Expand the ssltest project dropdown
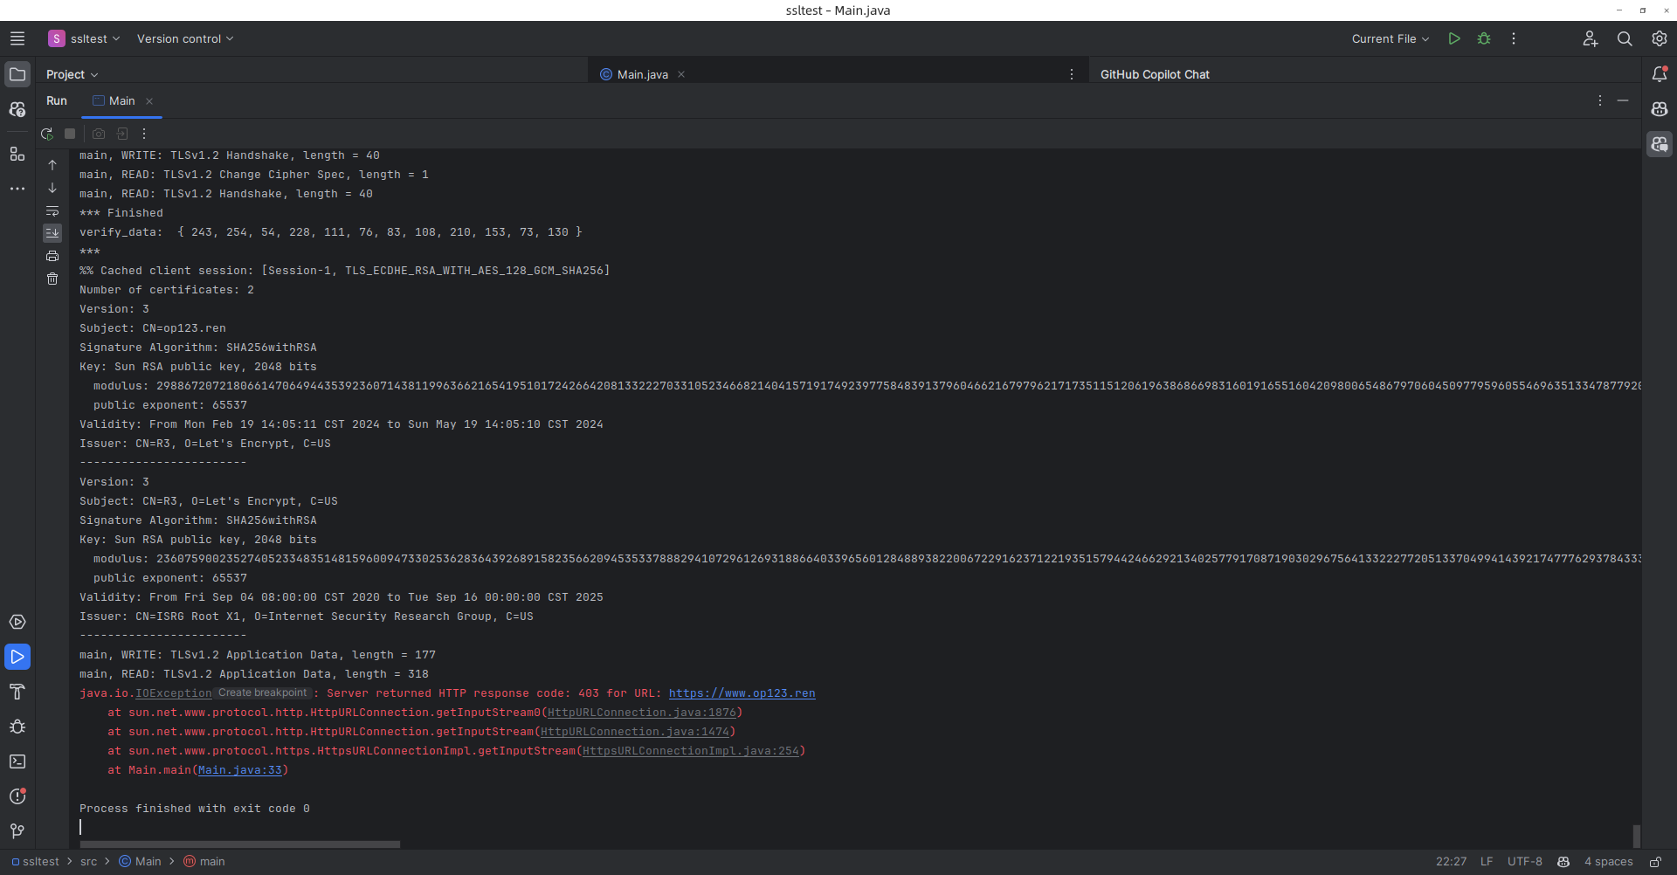1677x875 pixels. point(84,38)
